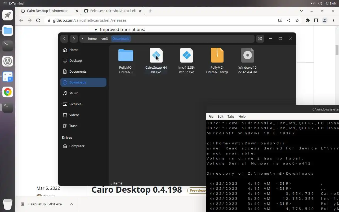The height and width of the screenshot is (212, 339).
Task: Select the lmc-1.2.35-win32.exe file icon
Action: (187, 55)
